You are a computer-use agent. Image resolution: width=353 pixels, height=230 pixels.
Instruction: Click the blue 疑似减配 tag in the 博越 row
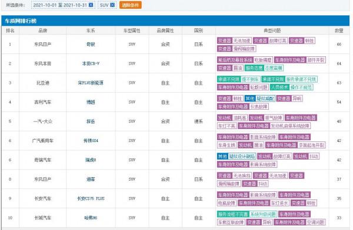pos(265,99)
